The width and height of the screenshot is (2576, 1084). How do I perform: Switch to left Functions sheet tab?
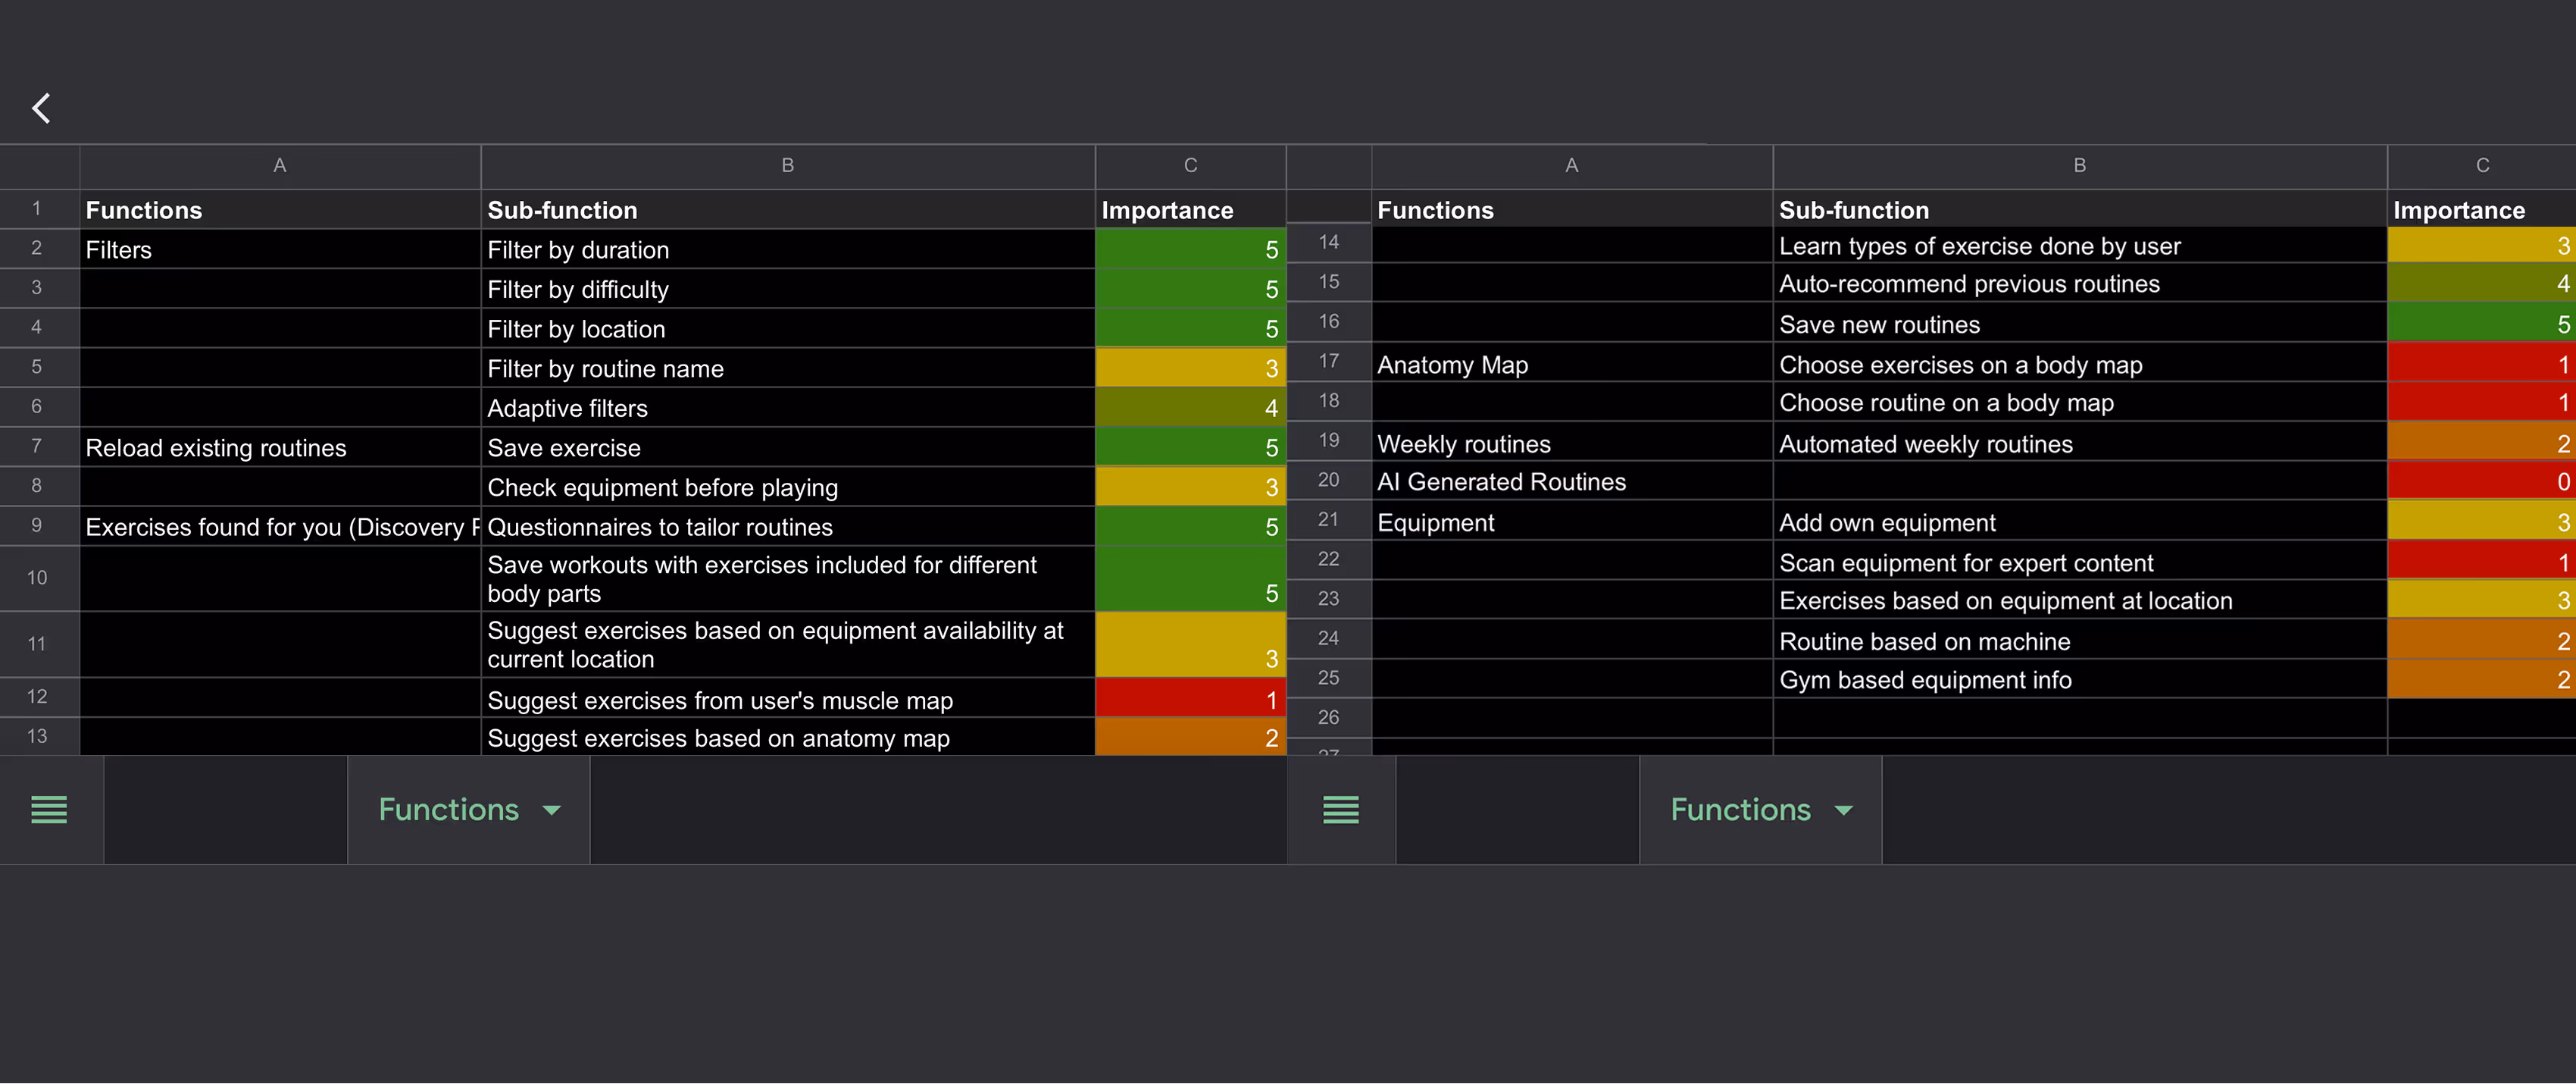click(448, 810)
